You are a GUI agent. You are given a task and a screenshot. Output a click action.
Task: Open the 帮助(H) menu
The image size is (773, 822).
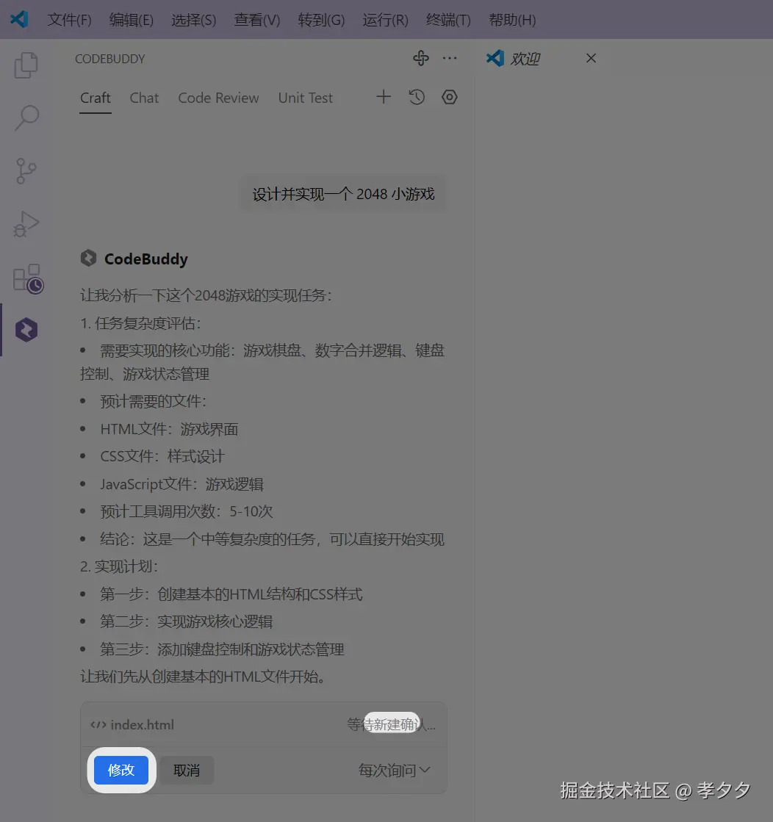[x=512, y=20]
